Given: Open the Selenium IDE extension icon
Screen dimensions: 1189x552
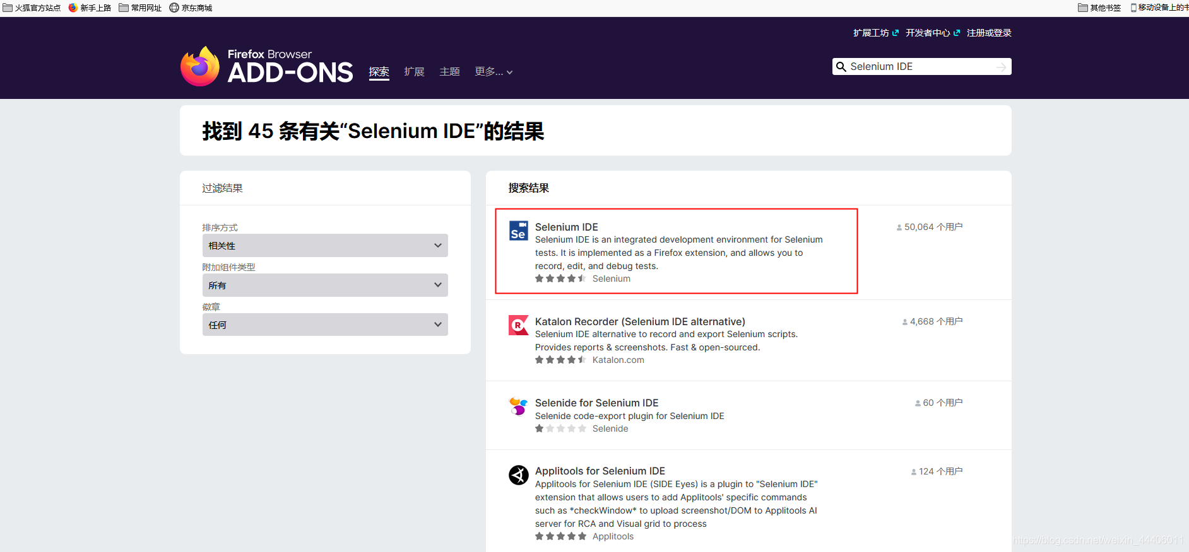Looking at the screenshot, I should [519, 231].
